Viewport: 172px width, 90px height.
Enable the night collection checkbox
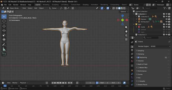pyautogui.click(x=164, y=32)
